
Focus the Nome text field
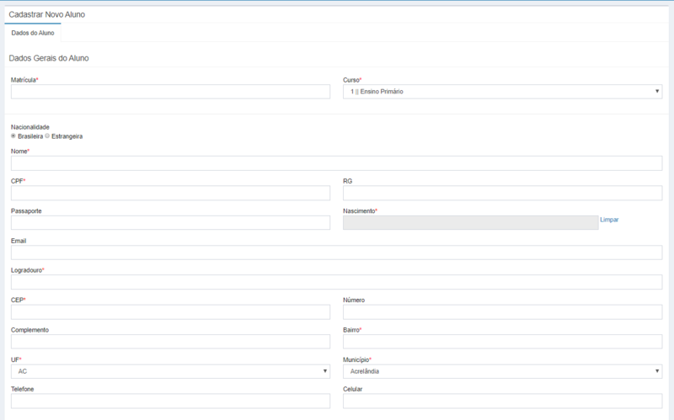336,163
